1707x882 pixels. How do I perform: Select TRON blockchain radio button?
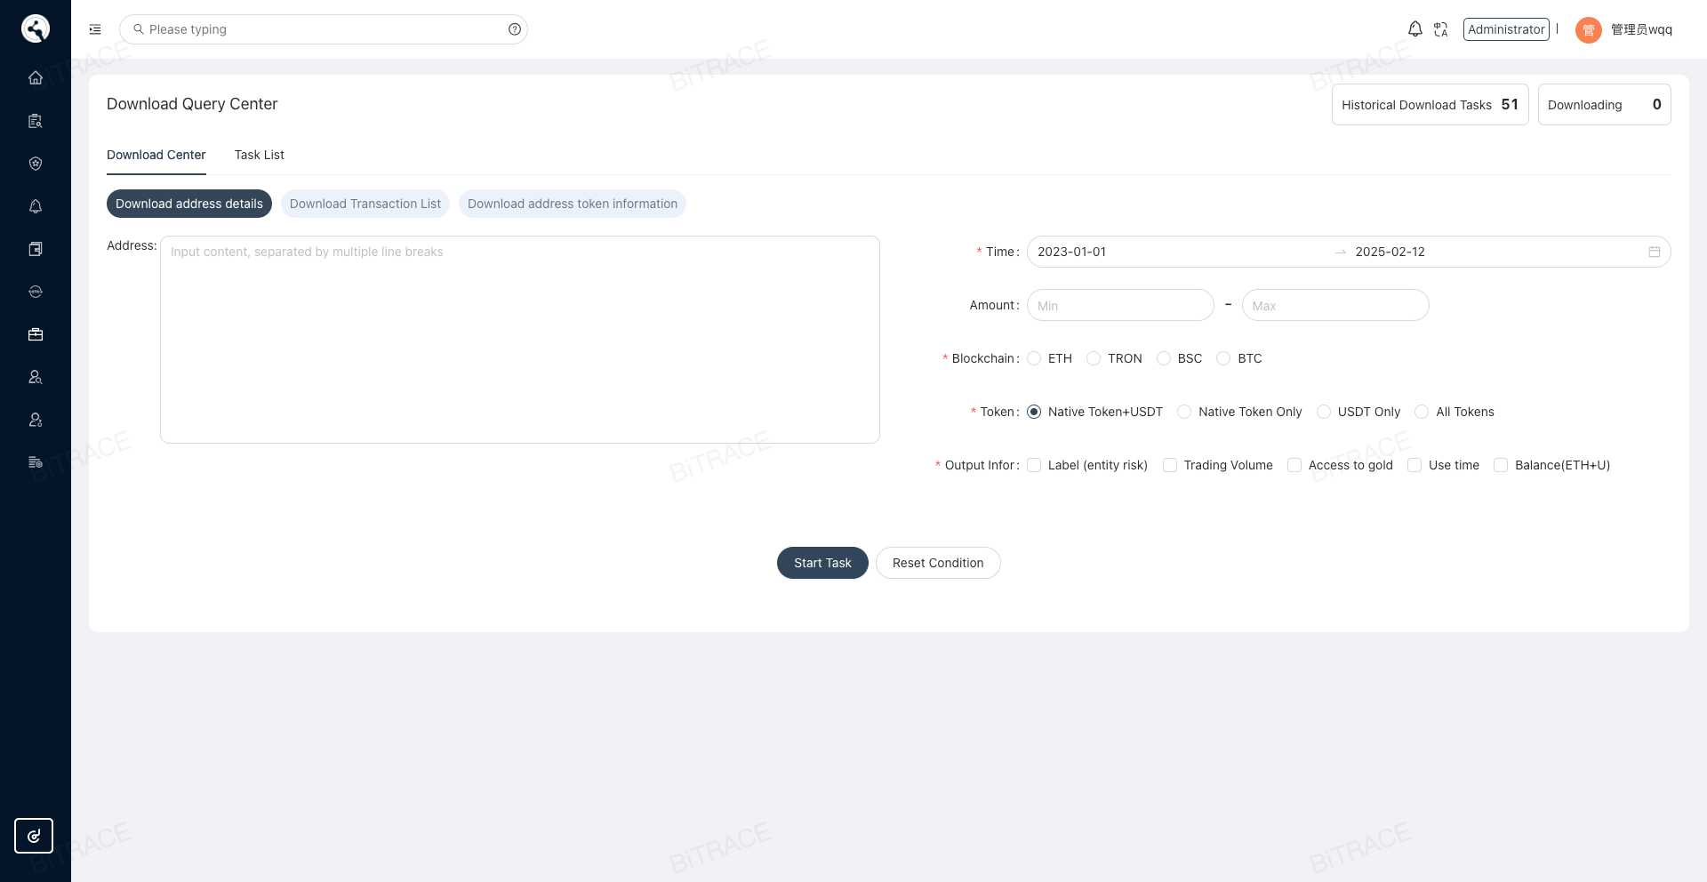point(1094,358)
